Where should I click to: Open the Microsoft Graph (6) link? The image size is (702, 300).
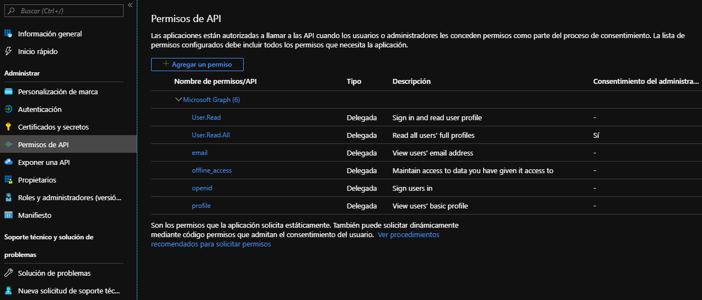tap(211, 100)
